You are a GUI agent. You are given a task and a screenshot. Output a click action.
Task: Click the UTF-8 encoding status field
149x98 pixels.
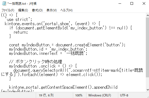pos(124,95)
